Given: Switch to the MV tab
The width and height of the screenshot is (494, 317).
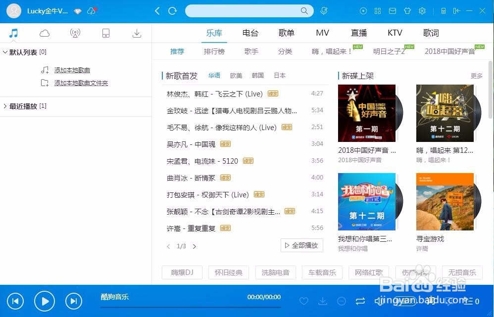Looking at the screenshot, I should 322,33.
